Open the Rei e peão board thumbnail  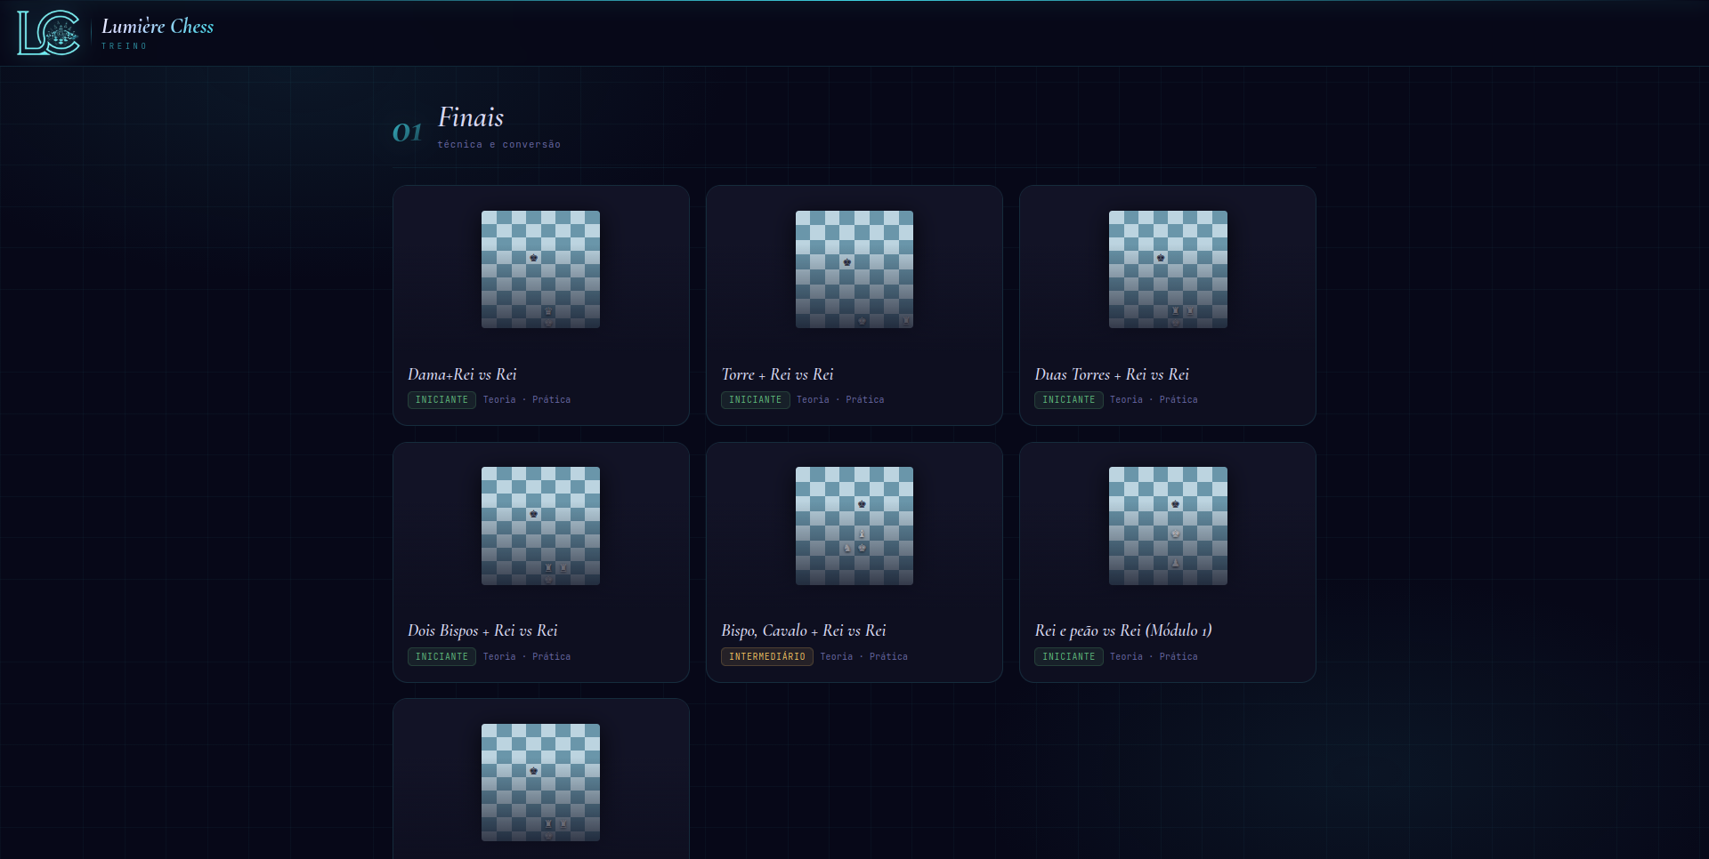pyautogui.click(x=1168, y=526)
